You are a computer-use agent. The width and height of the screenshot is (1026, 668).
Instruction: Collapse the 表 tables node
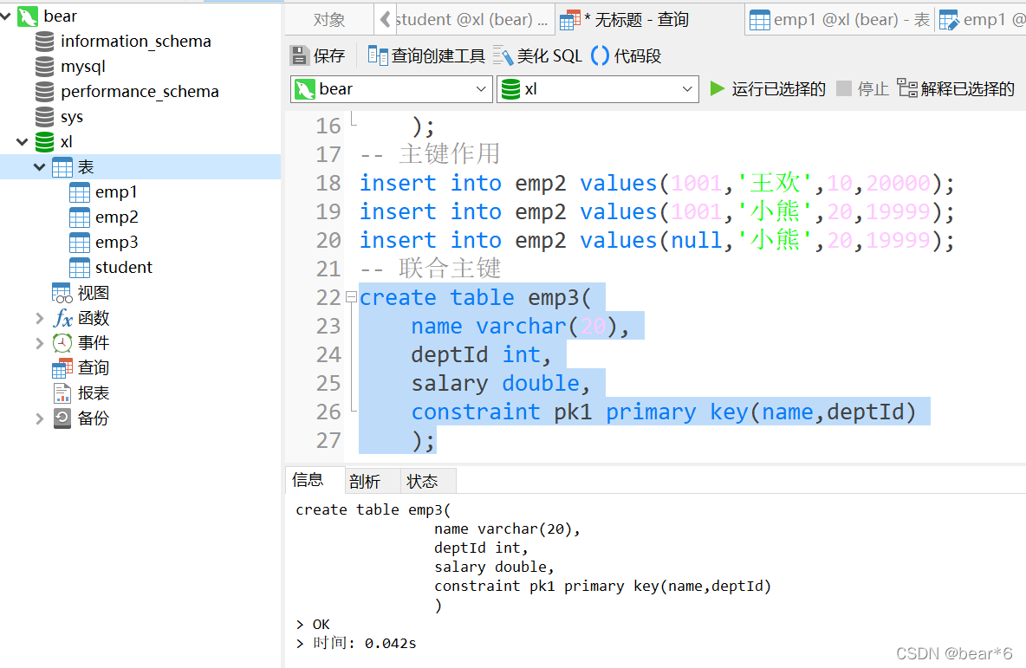(x=39, y=167)
